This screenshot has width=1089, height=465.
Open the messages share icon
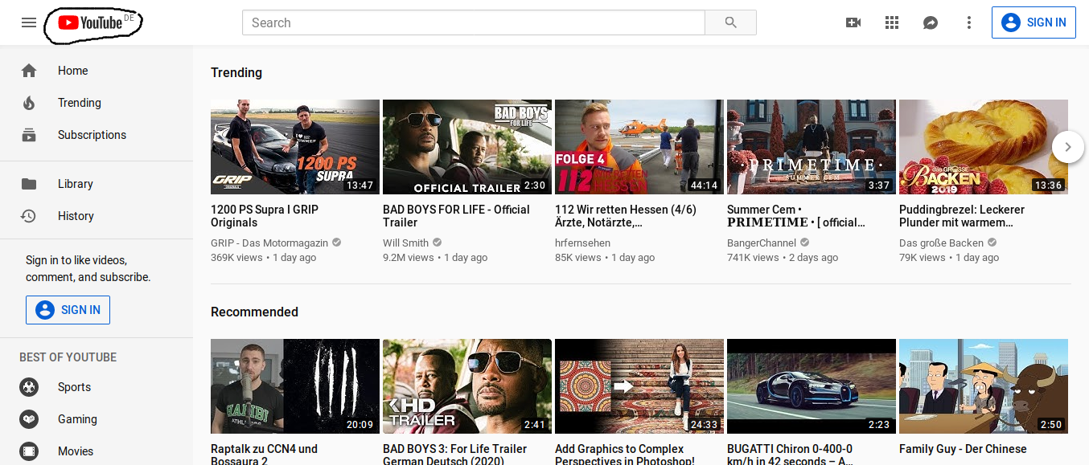click(931, 22)
